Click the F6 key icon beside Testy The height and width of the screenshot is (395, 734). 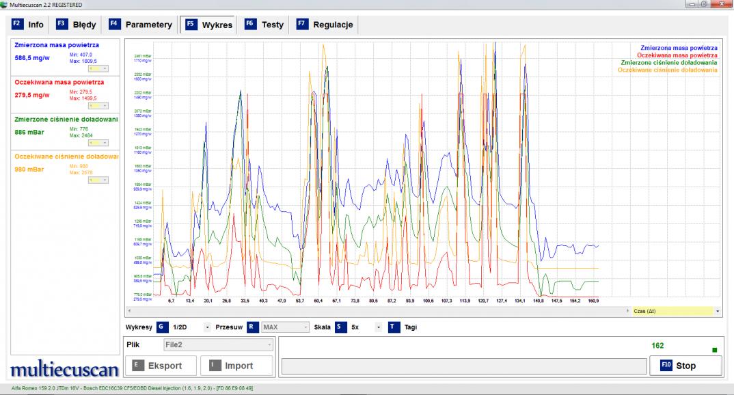(250, 25)
